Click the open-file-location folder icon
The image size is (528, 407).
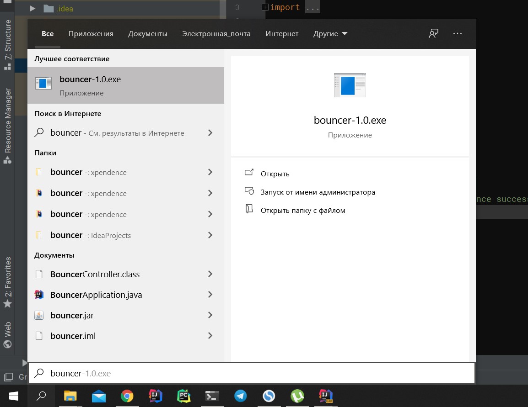[x=249, y=209]
